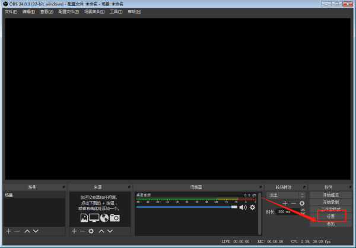Open the 场景集合(S) menu
The height and width of the screenshot is (248, 356).
point(94,12)
